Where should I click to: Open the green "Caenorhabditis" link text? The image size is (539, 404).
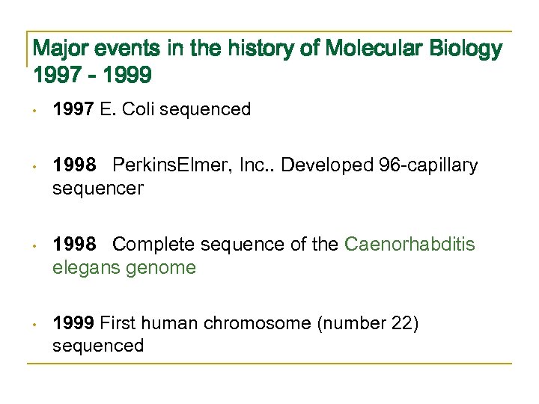[409, 245]
